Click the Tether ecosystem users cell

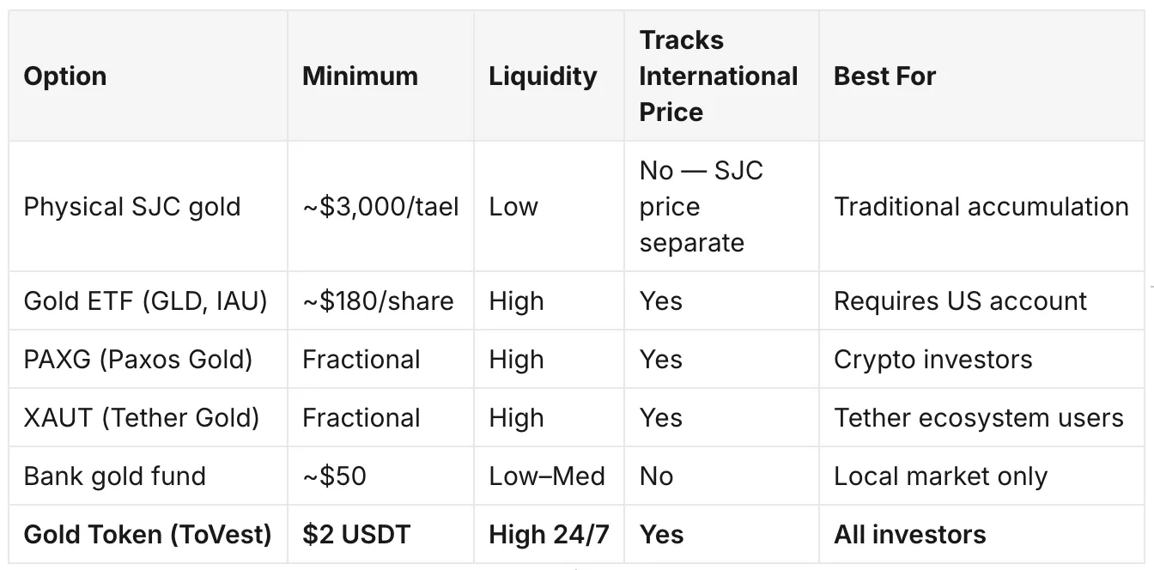pos(979,418)
